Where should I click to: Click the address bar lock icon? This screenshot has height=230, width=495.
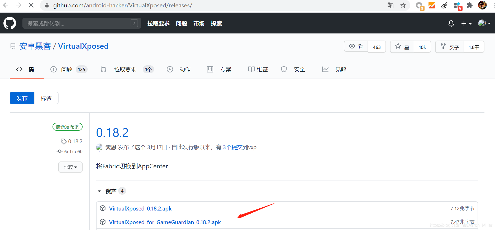(47, 6)
